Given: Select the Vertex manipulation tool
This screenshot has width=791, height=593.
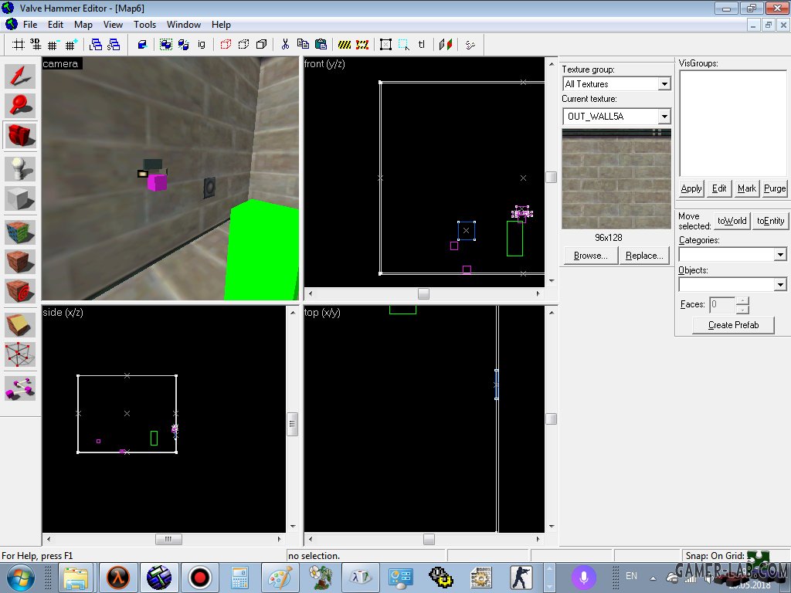Looking at the screenshot, I should pos(20,354).
